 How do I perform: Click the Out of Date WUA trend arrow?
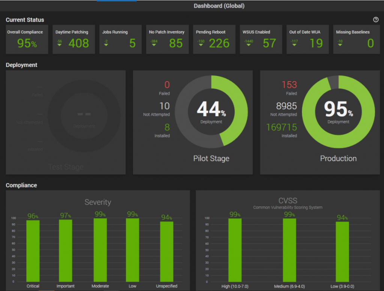point(294,45)
